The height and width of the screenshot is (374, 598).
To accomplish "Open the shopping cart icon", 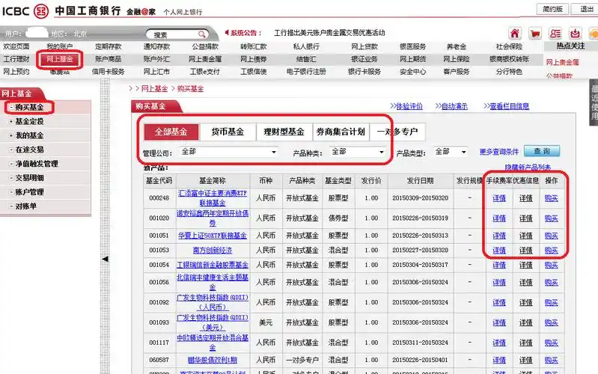I will coord(534,34).
